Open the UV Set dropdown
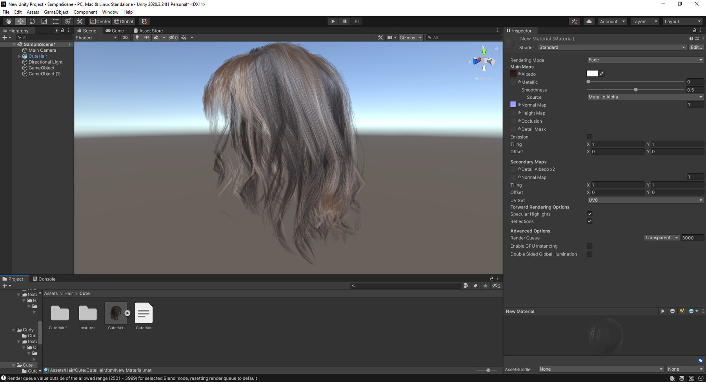The height and width of the screenshot is (382, 706). [x=645, y=200]
